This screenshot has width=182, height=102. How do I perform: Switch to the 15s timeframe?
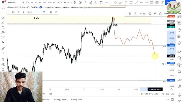23,3
